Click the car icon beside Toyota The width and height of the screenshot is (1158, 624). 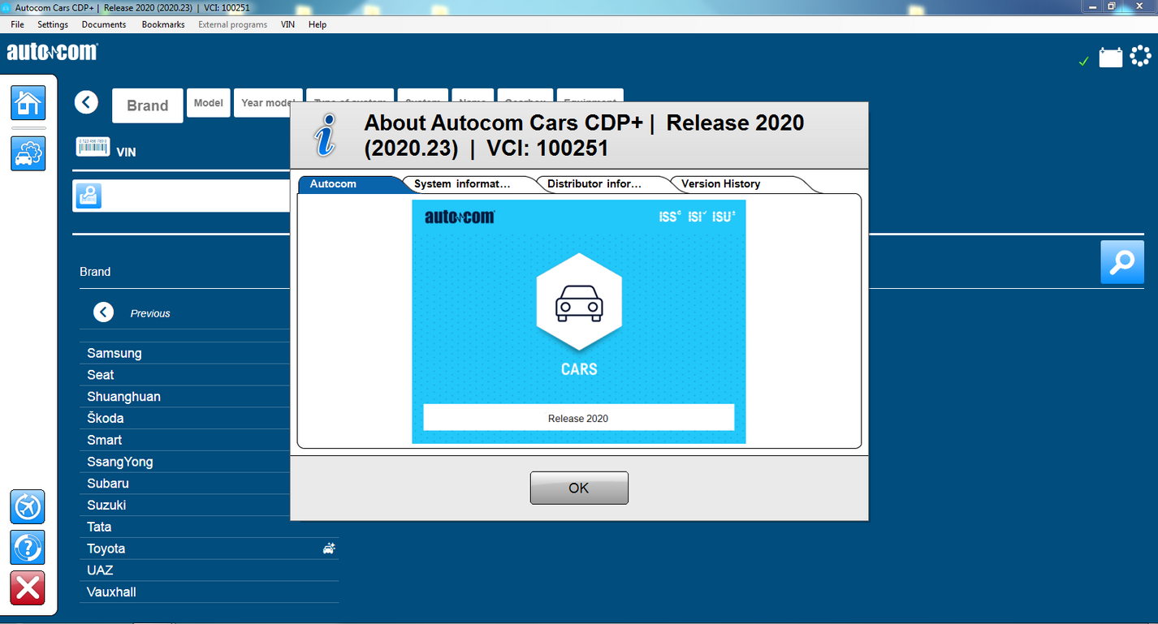(328, 548)
